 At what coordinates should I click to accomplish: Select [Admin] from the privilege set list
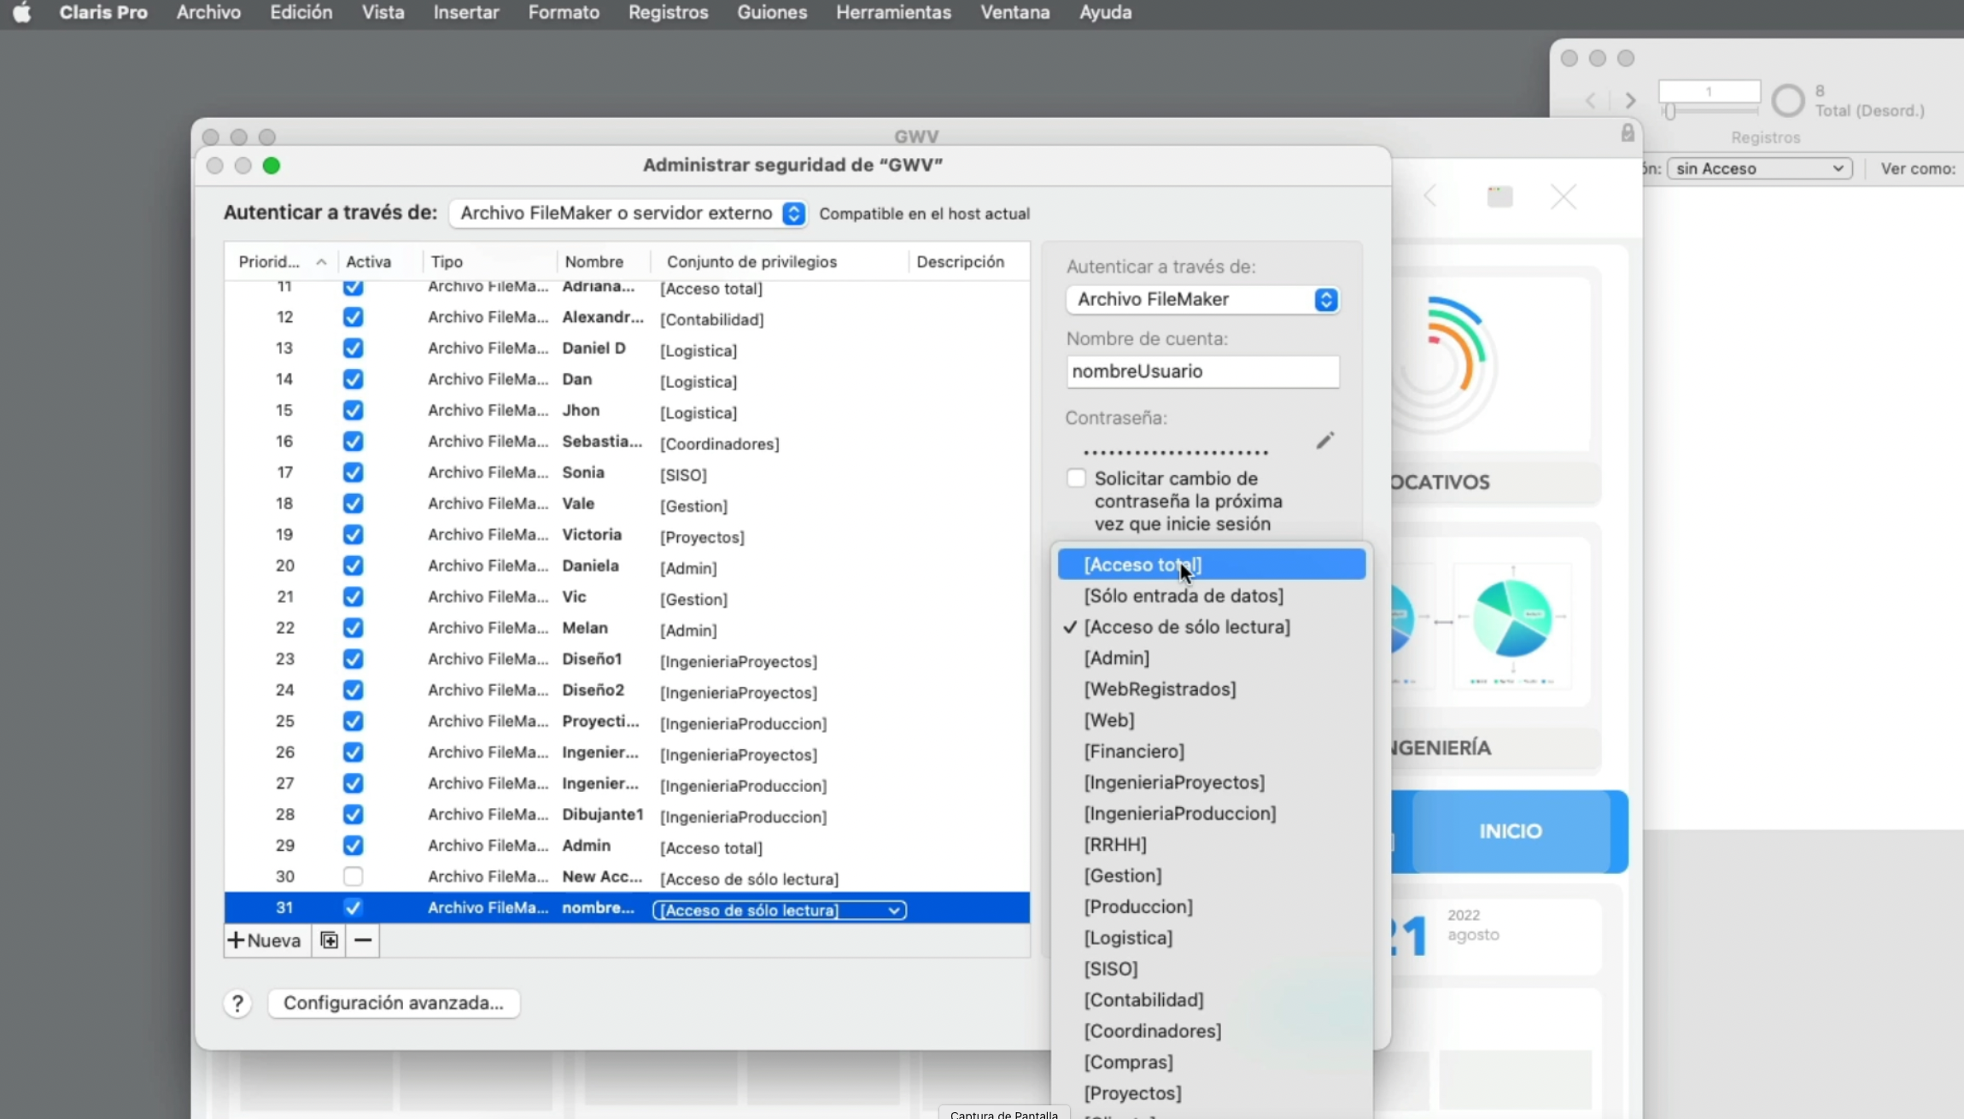1116,658
